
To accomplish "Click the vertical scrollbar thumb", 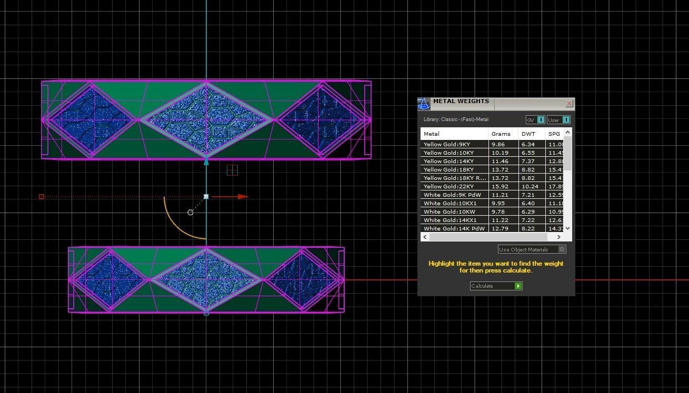I will pos(567,154).
